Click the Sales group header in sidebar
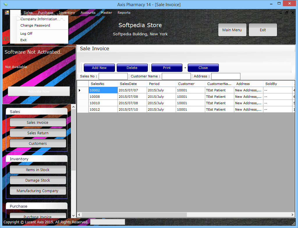 (37, 112)
